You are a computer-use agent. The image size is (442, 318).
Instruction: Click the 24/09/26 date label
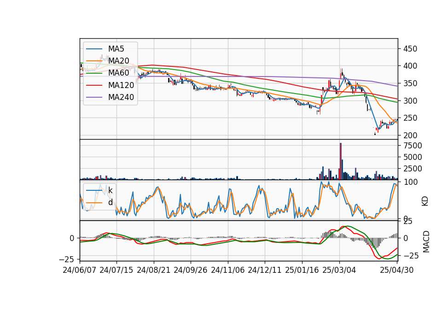tap(191, 270)
